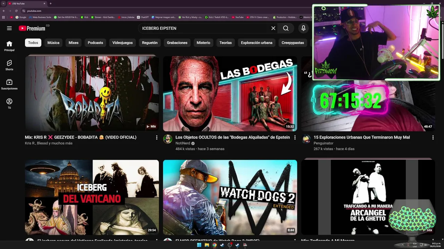Open the Stream - Kick Dashboard bookmark
Viewport: 444px width, 249px height.
(x=103, y=17)
